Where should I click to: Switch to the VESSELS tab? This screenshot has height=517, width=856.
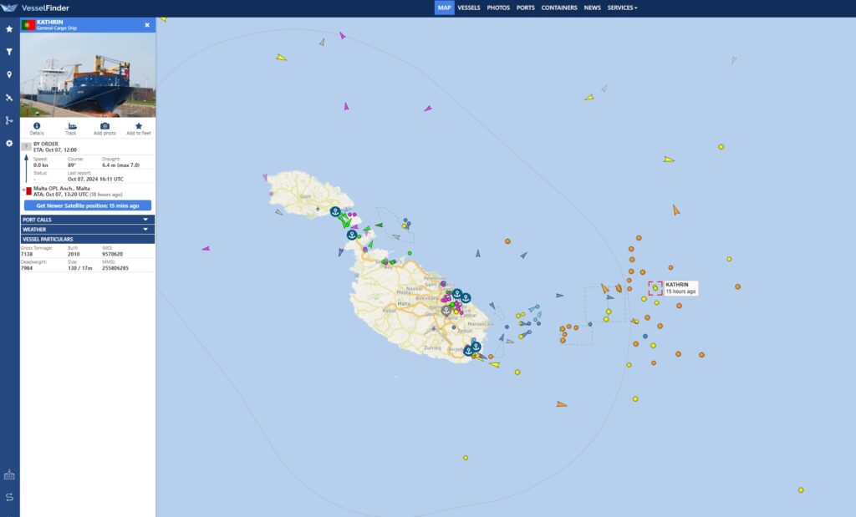[x=469, y=8]
